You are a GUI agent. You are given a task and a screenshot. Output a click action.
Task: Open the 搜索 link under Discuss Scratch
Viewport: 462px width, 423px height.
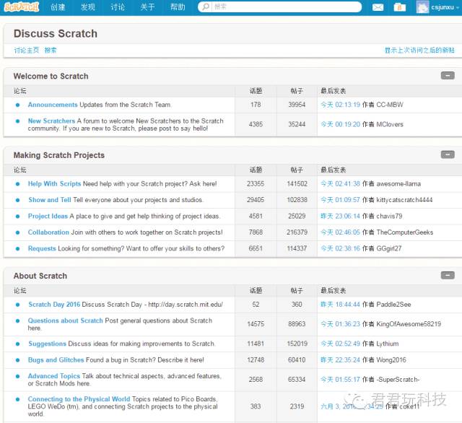51,50
